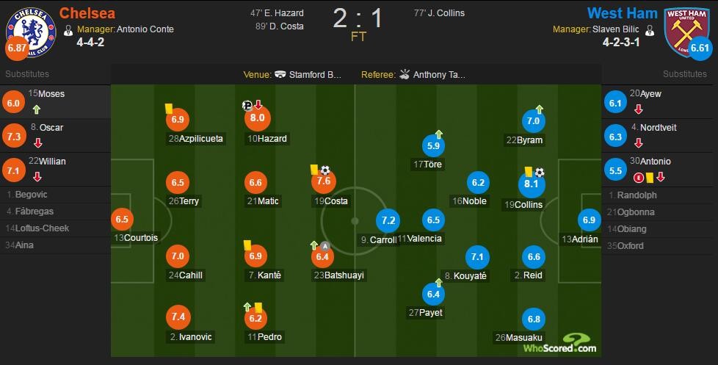Click the yellow card icon on Azpilicueta

[x=169, y=108]
